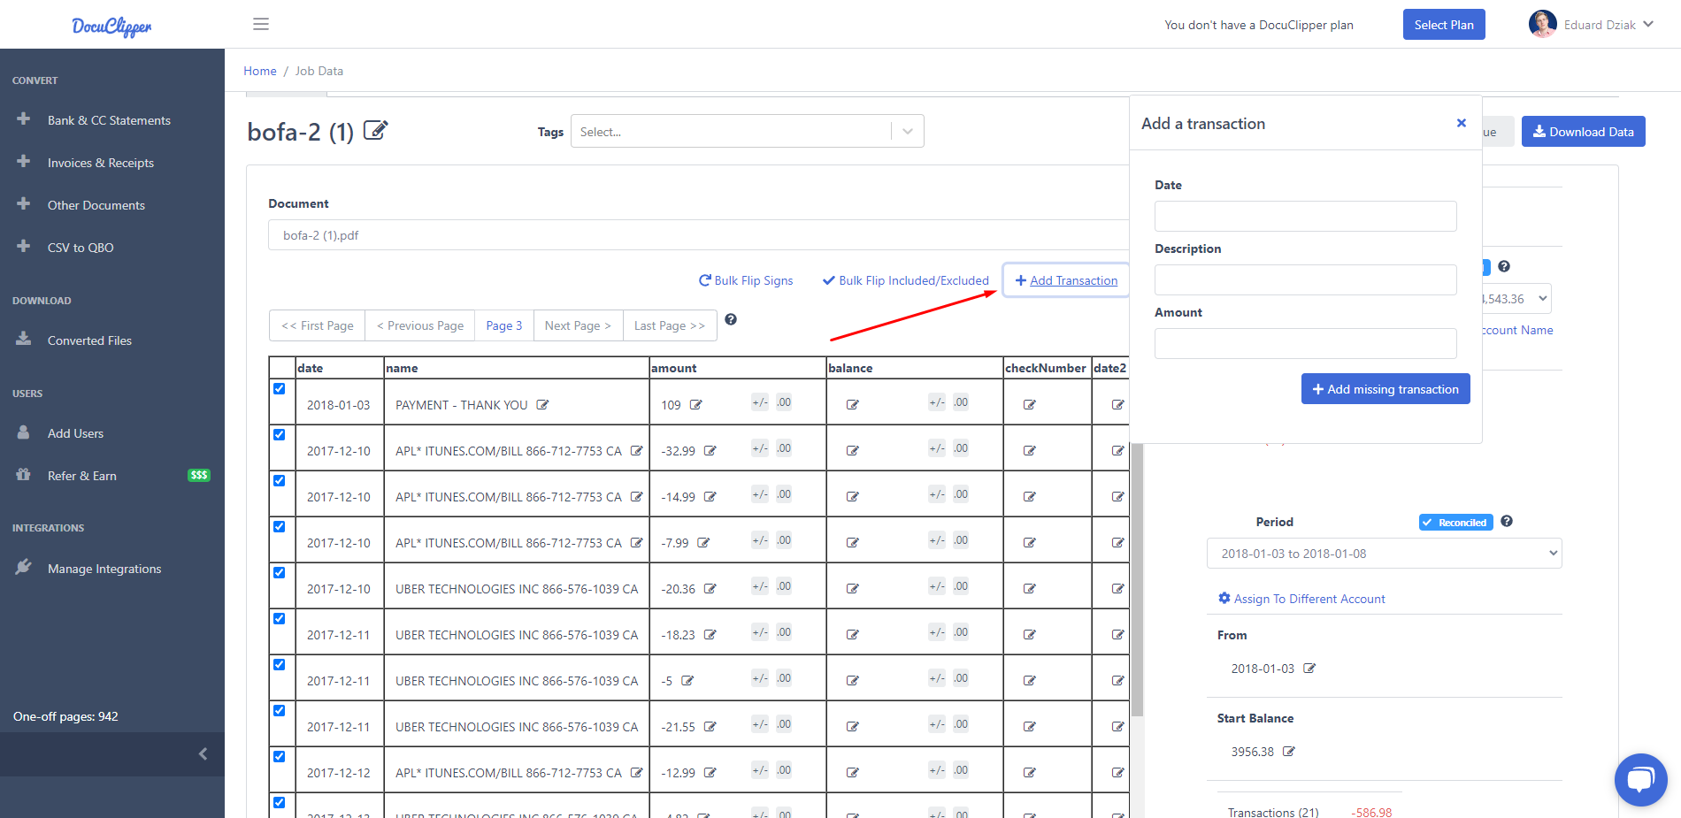The image size is (1681, 818).
Task: Click the Download Data button
Action: [x=1583, y=132]
